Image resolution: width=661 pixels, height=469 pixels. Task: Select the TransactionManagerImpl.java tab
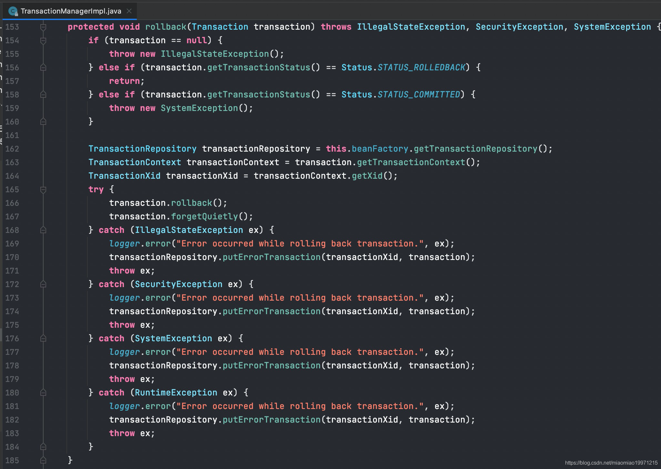(70, 11)
